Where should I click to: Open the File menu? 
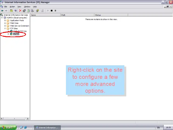click(6, 6)
